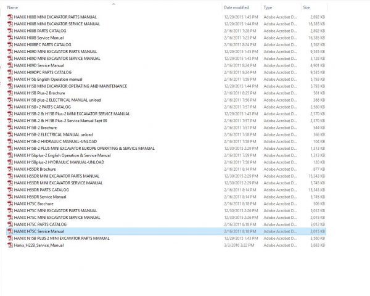Viewport: 370px width, 296px height.
Task: Click size value 544 KB
Action: 319,128
